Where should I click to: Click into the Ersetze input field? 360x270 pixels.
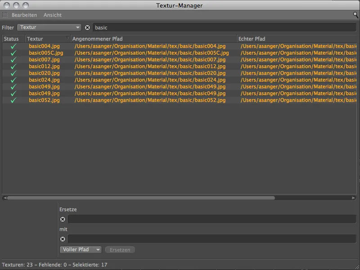212,219
